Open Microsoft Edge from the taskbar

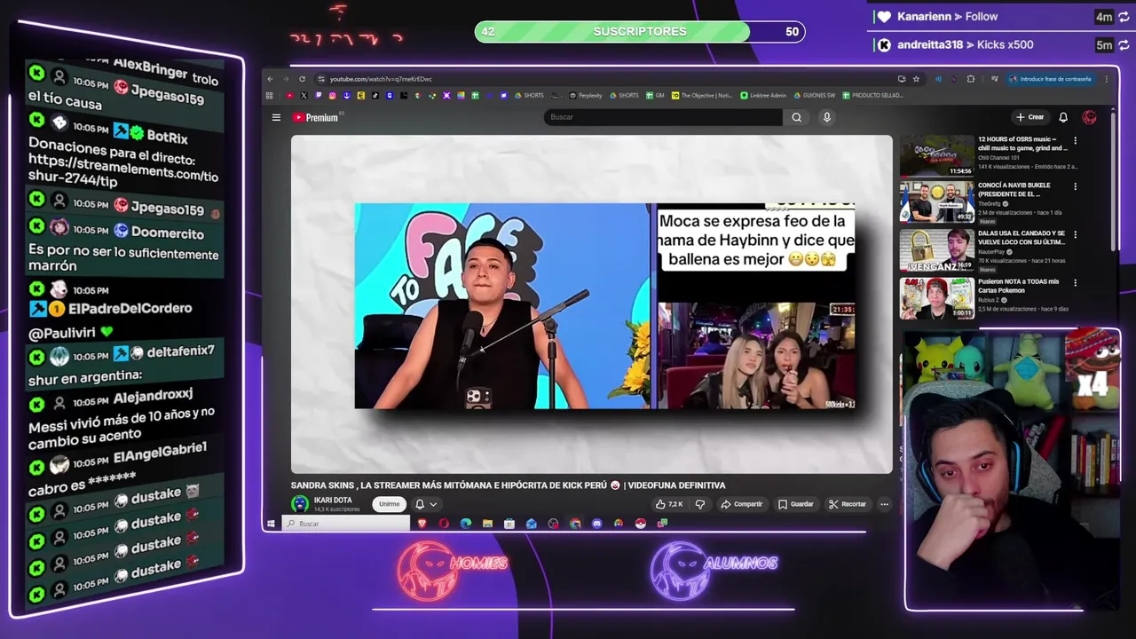tap(466, 524)
